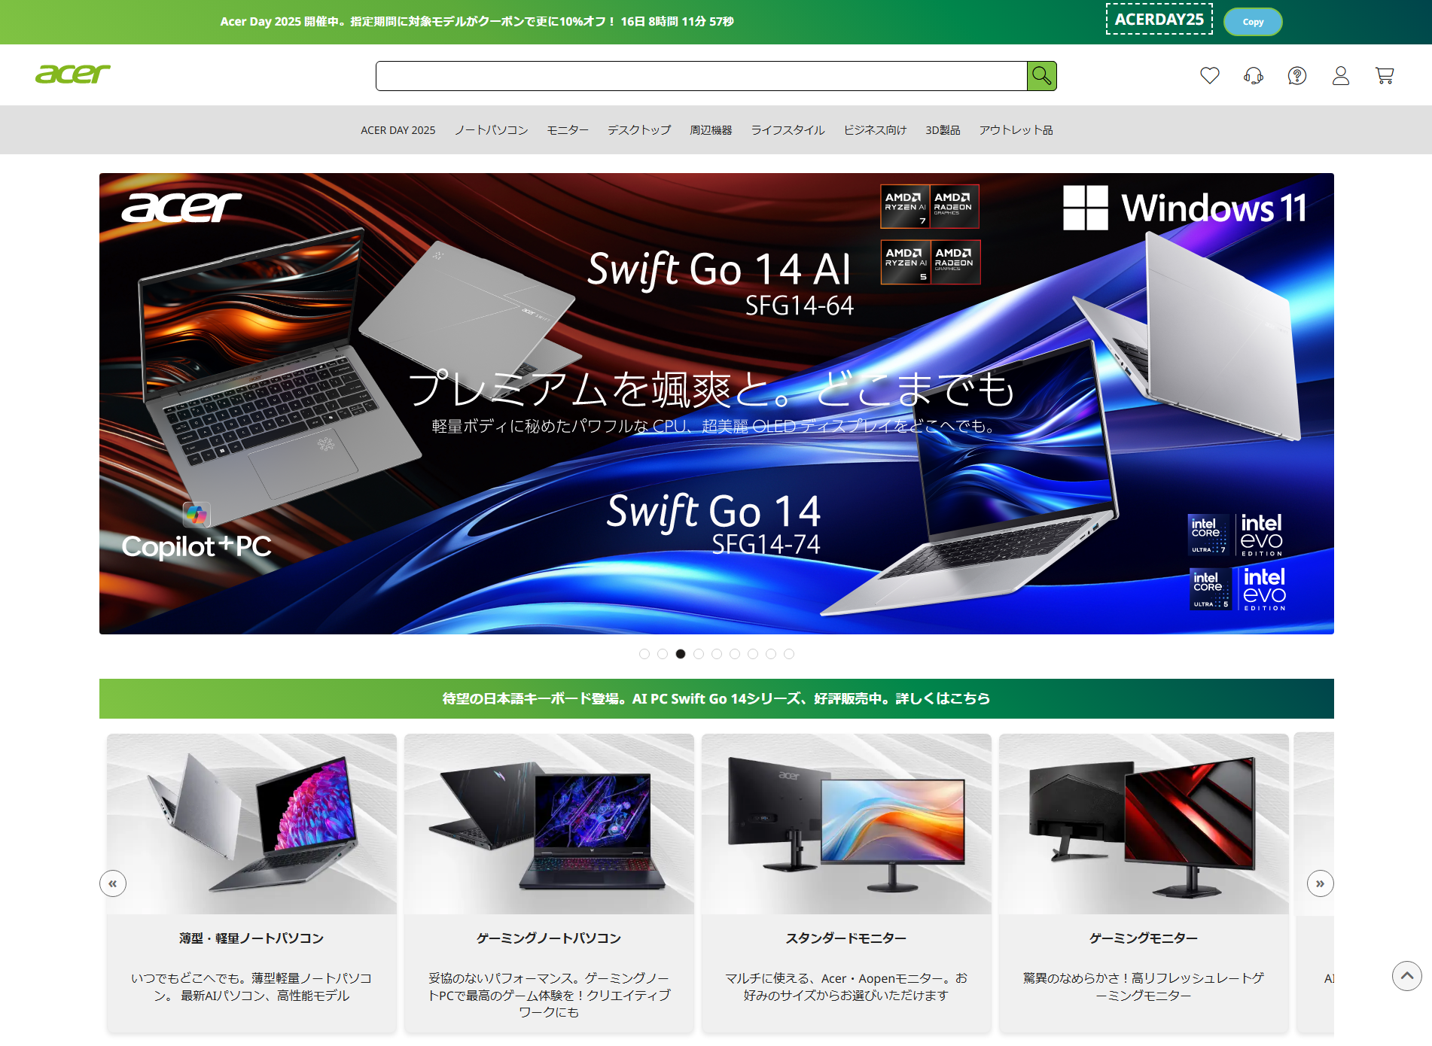This screenshot has height=1046, width=1432.
Task: Click the ゲーミングモニター title link
Action: coord(1144,938)
